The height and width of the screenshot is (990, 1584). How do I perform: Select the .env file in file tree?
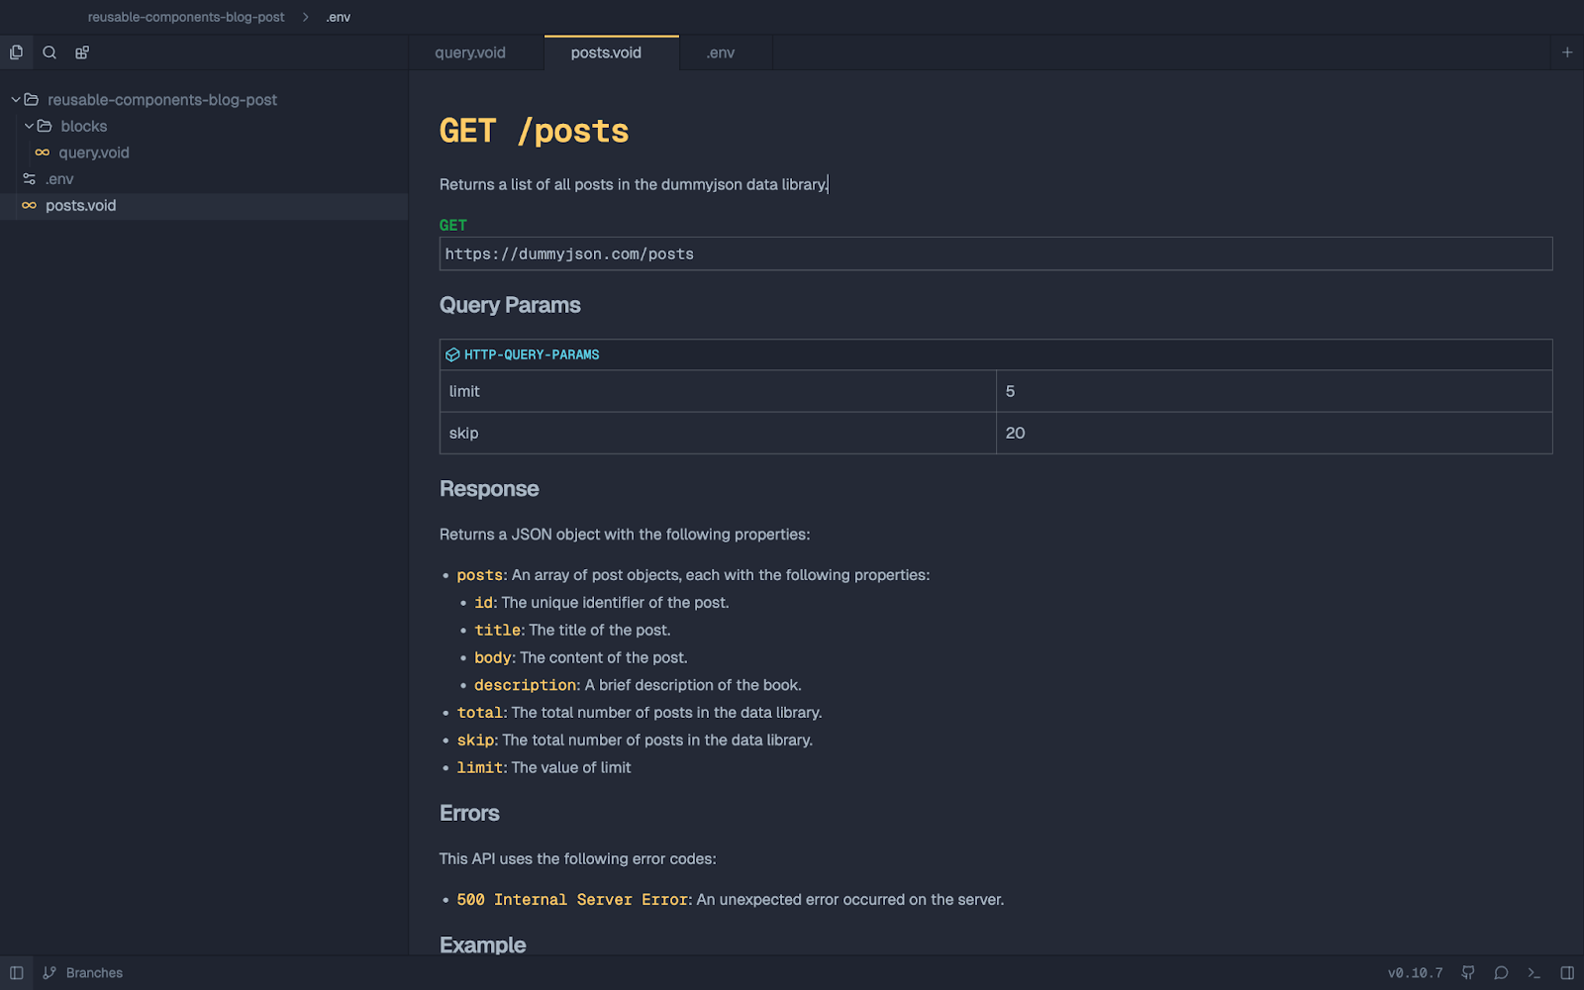(59, 179)
